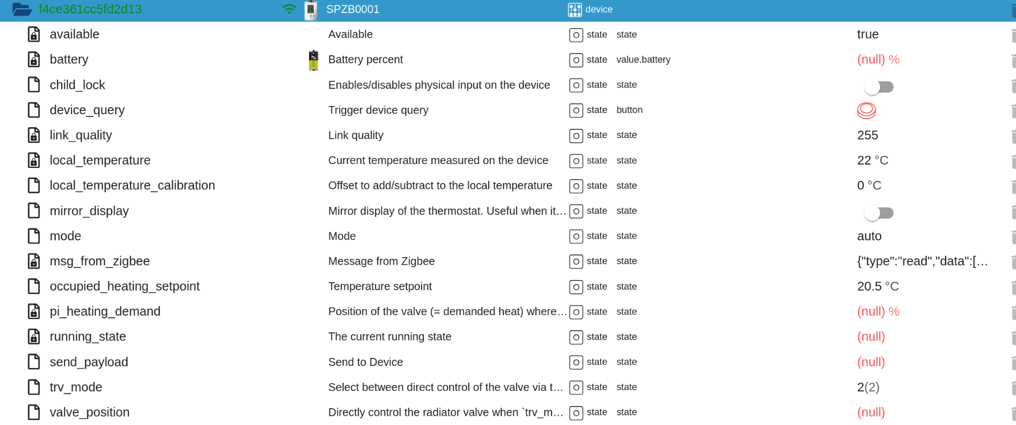
Task: Click the file icon beside trv_mode
Action: click(x=34, y=387)
